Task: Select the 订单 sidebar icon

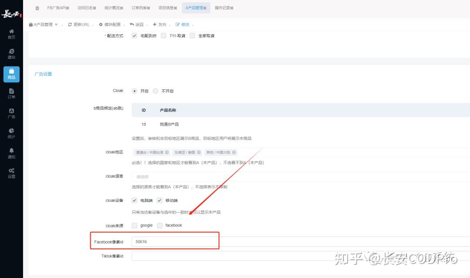Action: pyautogui.click(x=11, y=93)
